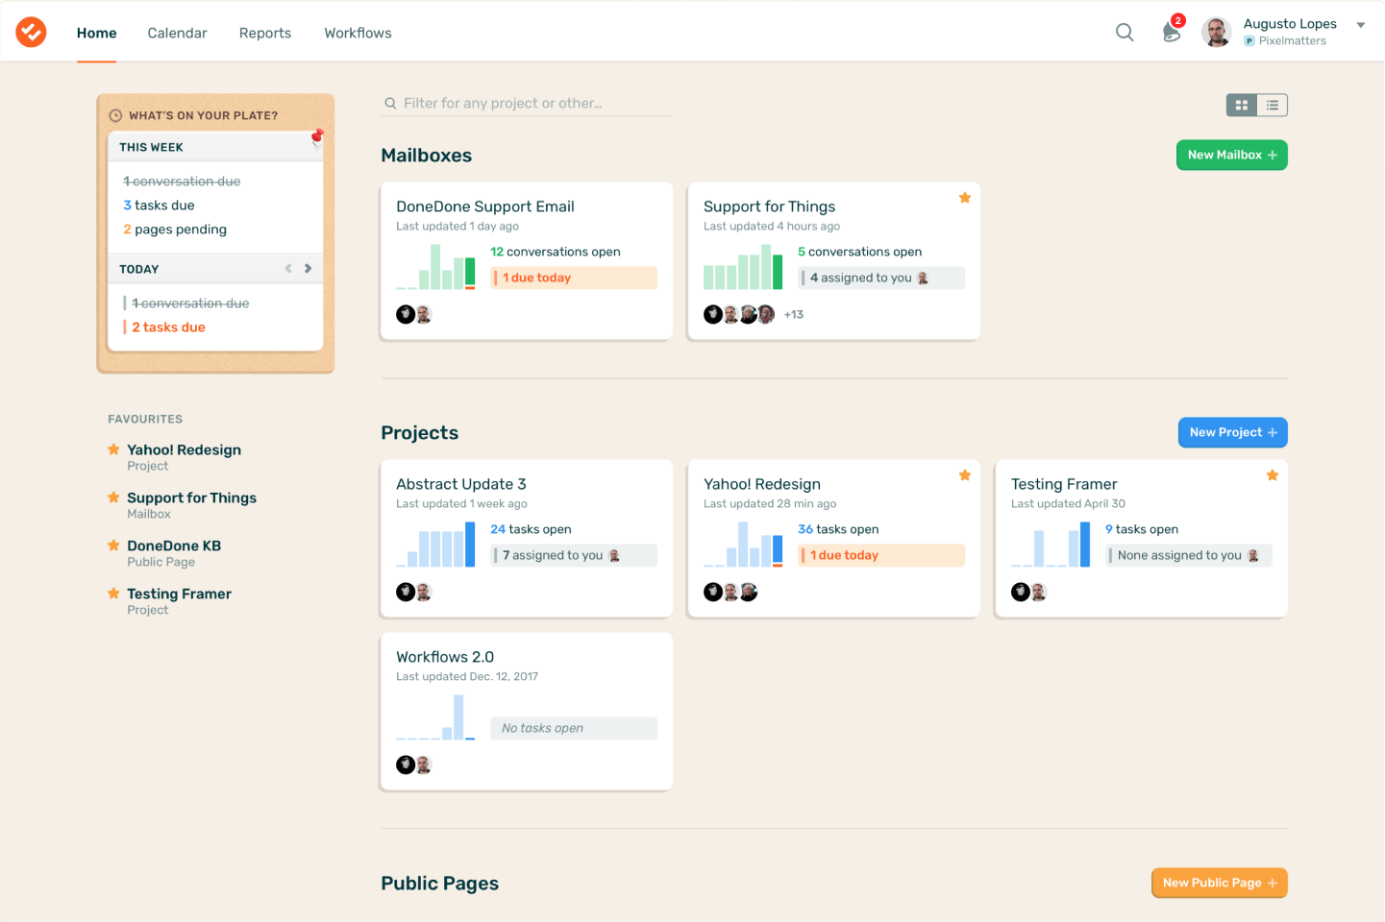Expand the user account dropdown arrow
Viewport: 1385px width, 922px height.
click(1360, 26)
